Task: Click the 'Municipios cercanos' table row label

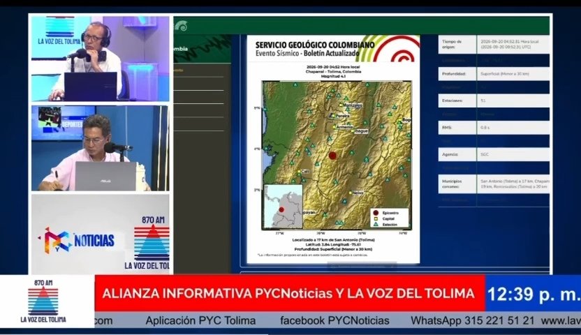Action: [452, 184]
